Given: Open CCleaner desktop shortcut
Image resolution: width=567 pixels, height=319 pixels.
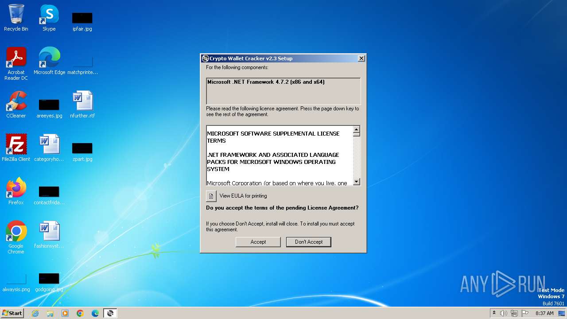Looking at the screenshot, I should (16, 104).
